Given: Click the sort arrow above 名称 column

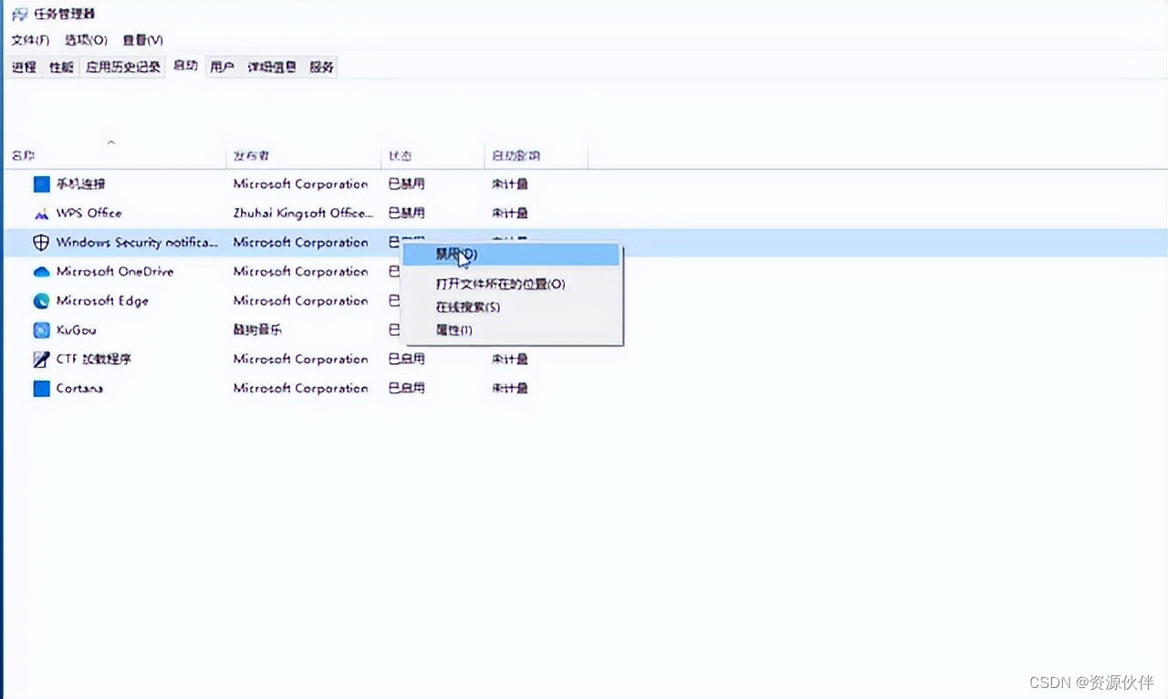Looking at the screenshot, I should coord(111,142).
